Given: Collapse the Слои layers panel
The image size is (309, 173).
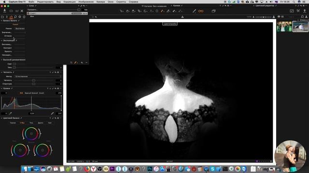Looking at the screenshot, I should 28,6.
